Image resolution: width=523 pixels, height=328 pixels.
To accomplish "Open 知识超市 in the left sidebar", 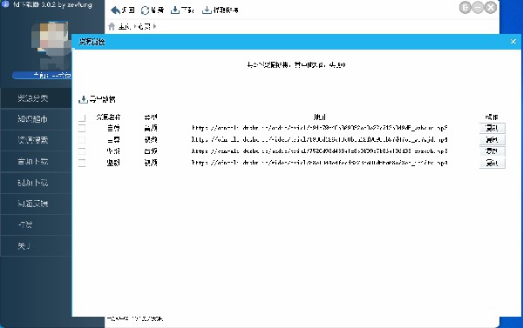I will point(36,119).
